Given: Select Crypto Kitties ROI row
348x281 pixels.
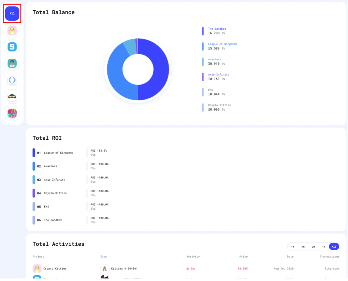Looking at the screenshot, I should pyautogui.click(x=71, y=193).
